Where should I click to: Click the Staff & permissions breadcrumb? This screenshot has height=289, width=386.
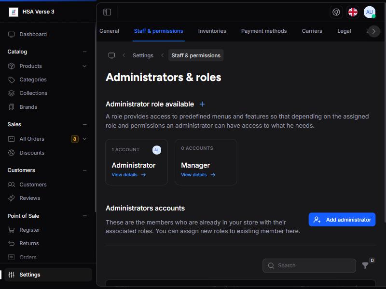(196, 55)
